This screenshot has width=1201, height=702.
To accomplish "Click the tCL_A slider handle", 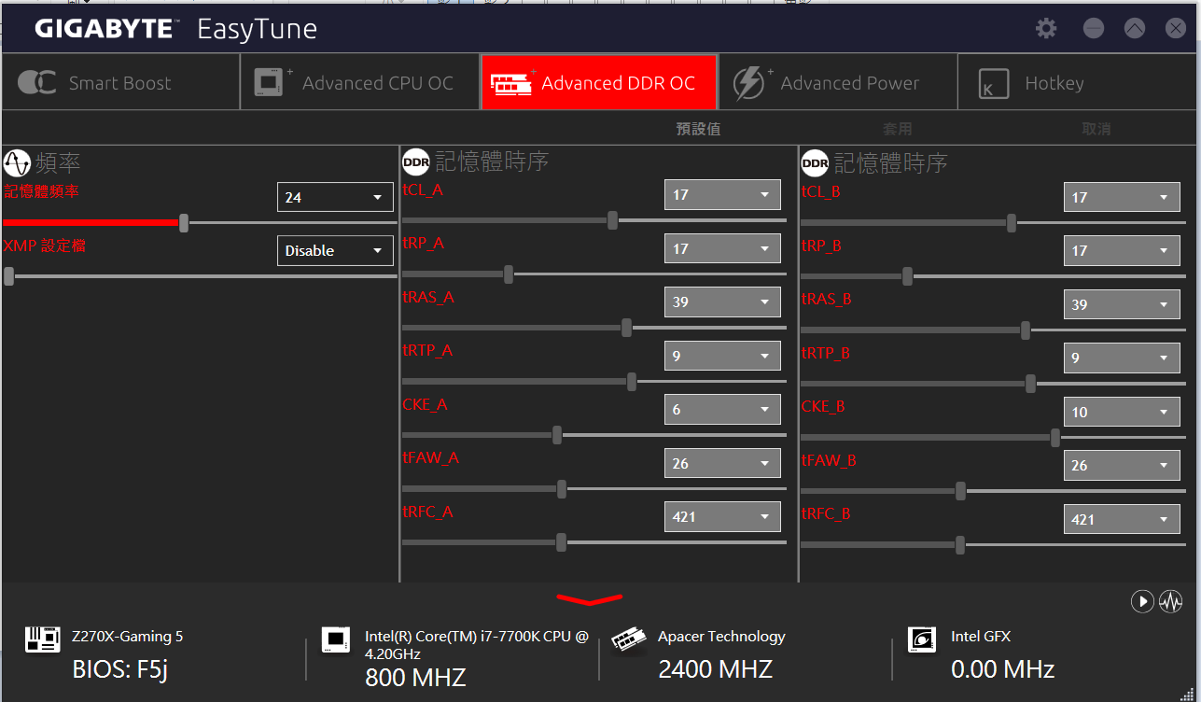I will 612,220.
